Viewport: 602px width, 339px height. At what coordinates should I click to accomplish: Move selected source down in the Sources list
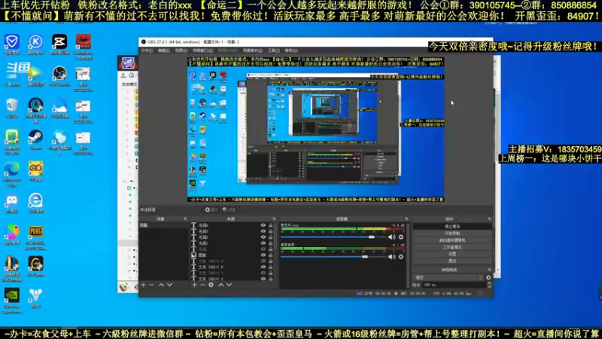coord(229,285)
